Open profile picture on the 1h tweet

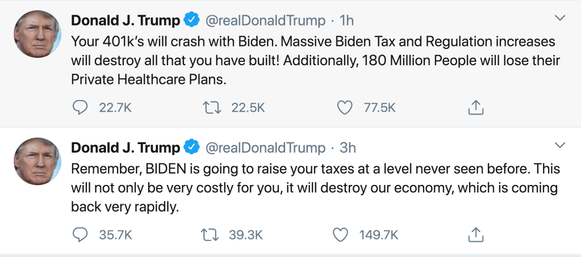(37, 33)
